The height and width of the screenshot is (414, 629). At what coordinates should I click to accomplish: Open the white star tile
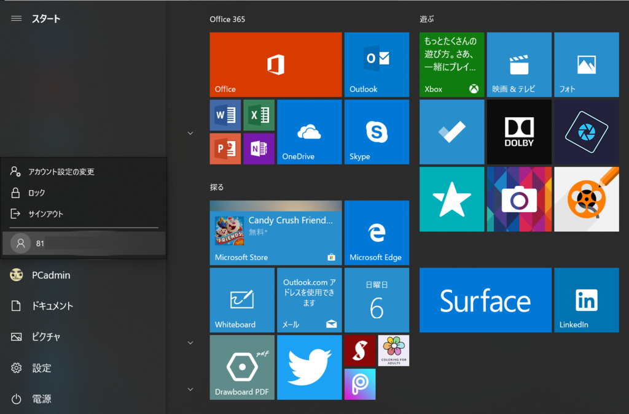pos(451,199)
